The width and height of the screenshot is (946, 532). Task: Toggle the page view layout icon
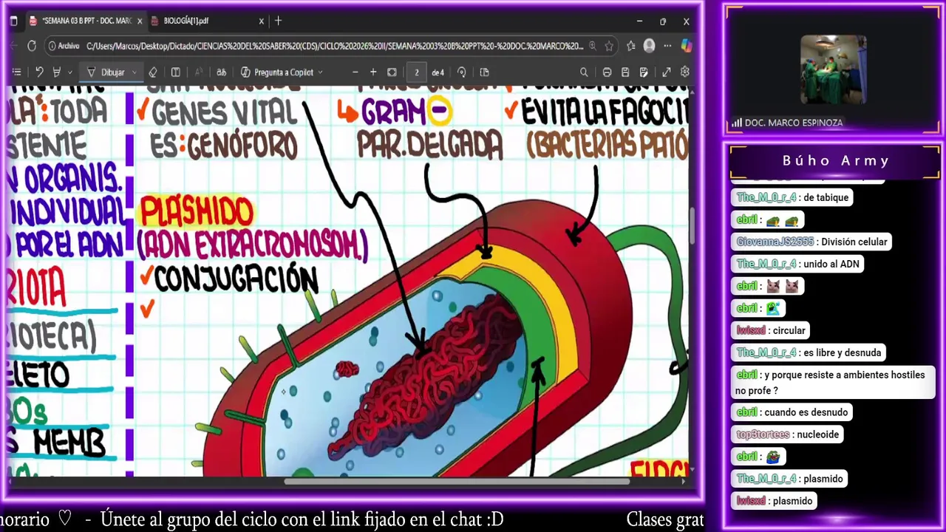pyautogui.click(x=485, y=72)
